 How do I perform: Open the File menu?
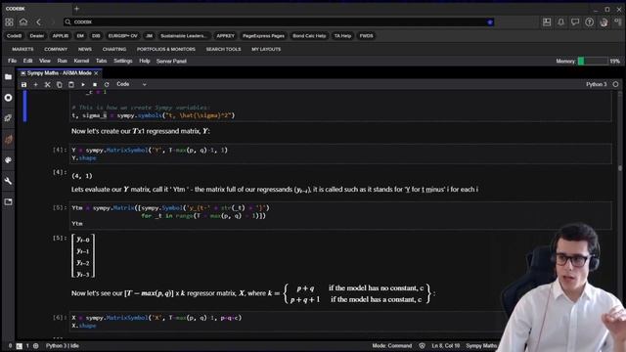pos(13,61)
